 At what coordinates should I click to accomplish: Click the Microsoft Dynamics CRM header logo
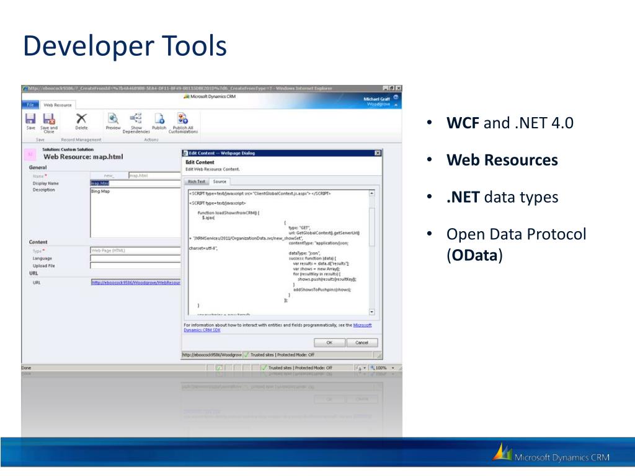[210, 96]
